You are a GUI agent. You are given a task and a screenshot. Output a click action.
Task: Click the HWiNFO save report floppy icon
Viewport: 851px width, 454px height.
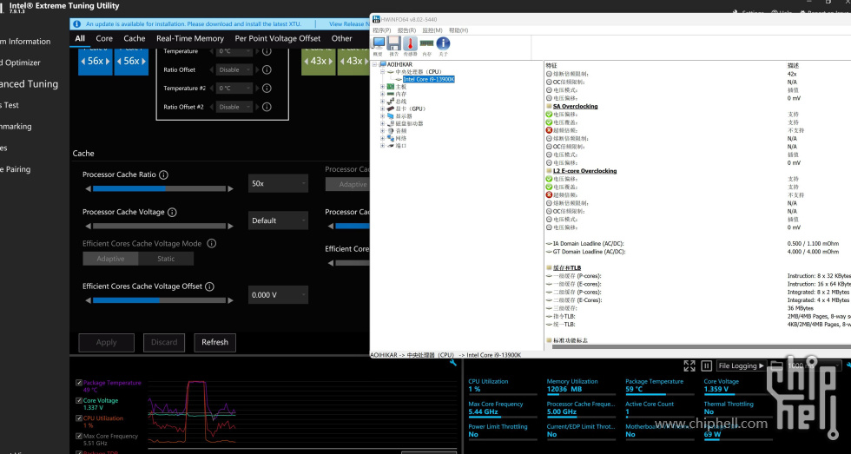click(x=394, y=43)
